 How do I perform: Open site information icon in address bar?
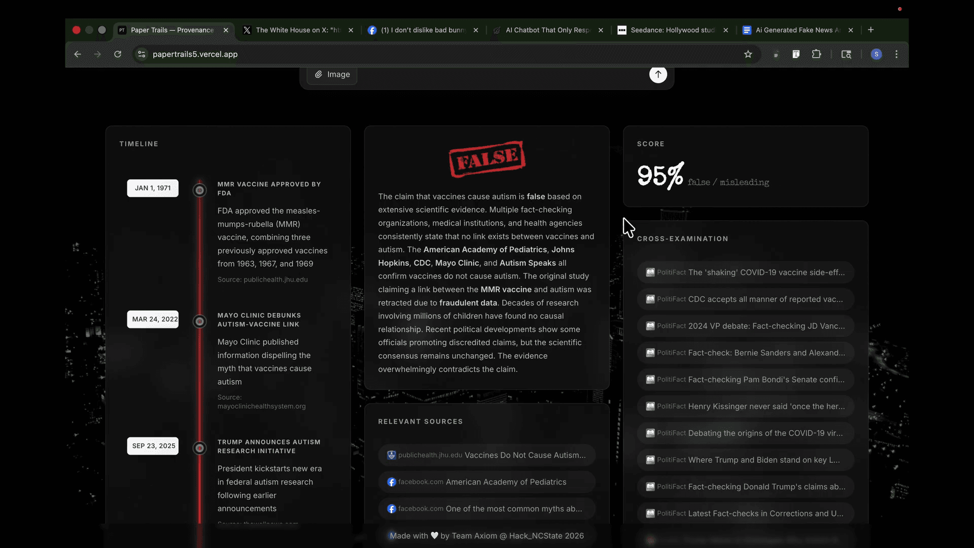(x=142, y=54)
